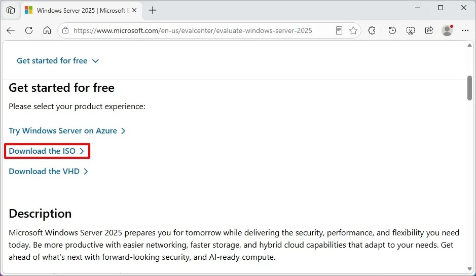Image resolution: width=476 pixels, height=276 pixels.
Task: Click the vertical scrollbar thumb
Action: pos(469,88)
